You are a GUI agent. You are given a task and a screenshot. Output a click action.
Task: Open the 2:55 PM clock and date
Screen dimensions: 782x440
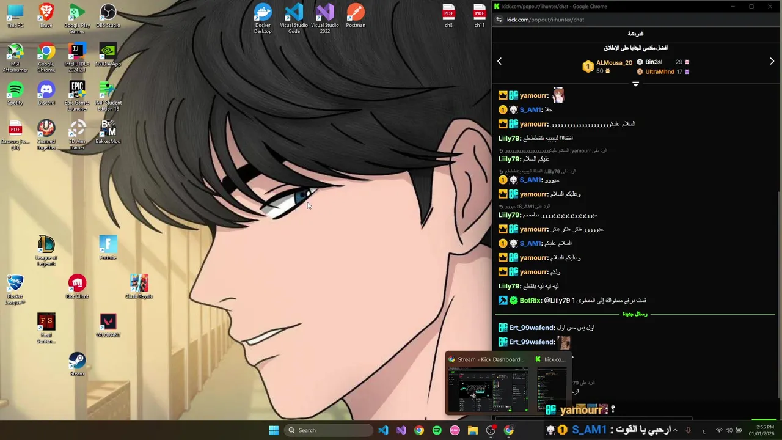point(761,430)
